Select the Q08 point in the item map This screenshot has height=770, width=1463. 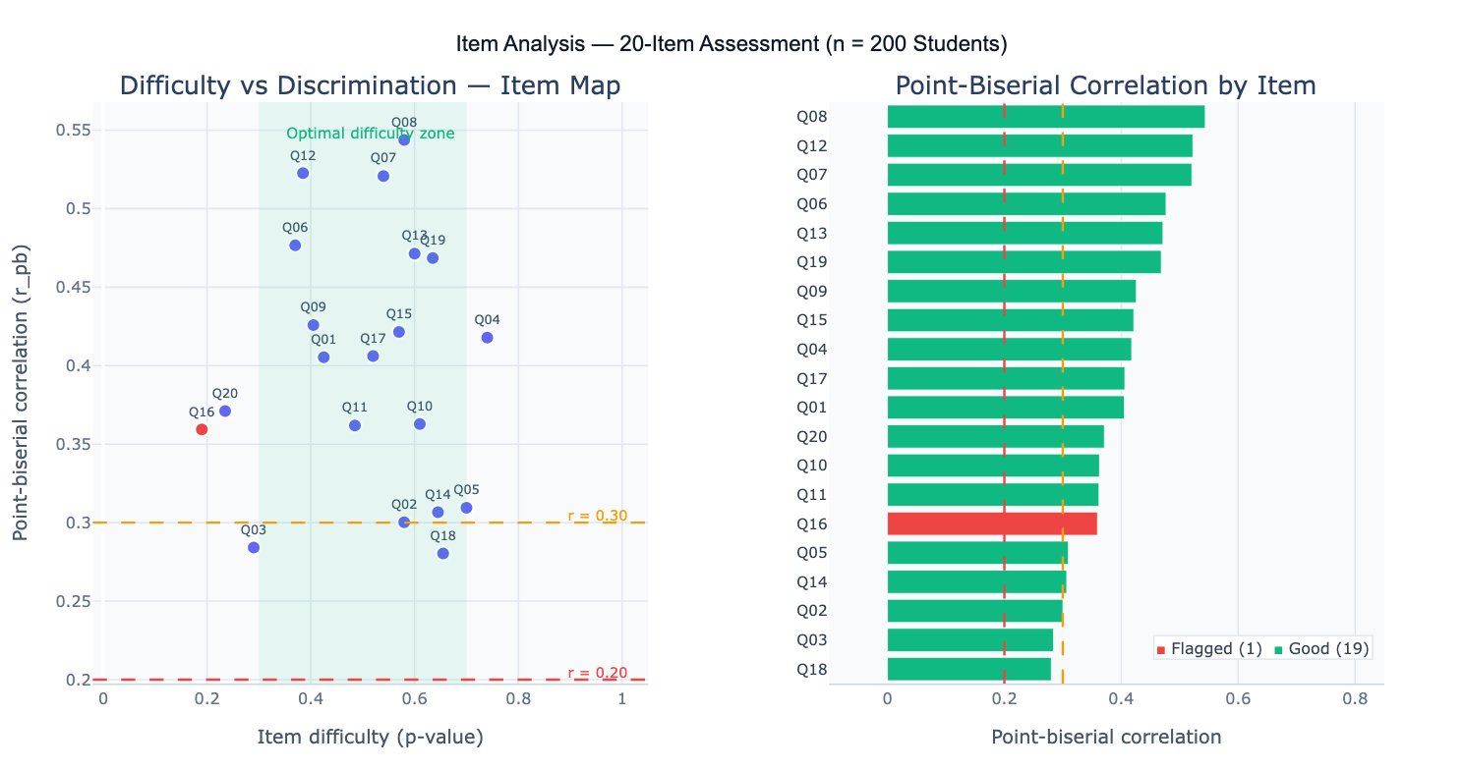click(x=404, y=140)
